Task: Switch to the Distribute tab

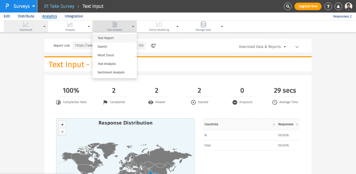Action: click(x=26, y=16)
